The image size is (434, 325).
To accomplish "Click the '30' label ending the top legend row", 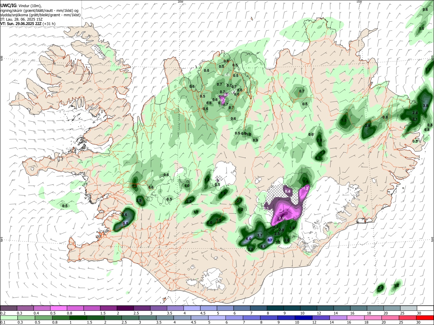I will (x=418, y=313).
